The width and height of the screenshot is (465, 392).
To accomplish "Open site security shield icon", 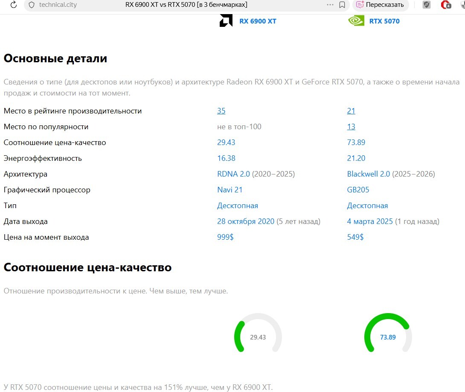I will tap(32, 5).
